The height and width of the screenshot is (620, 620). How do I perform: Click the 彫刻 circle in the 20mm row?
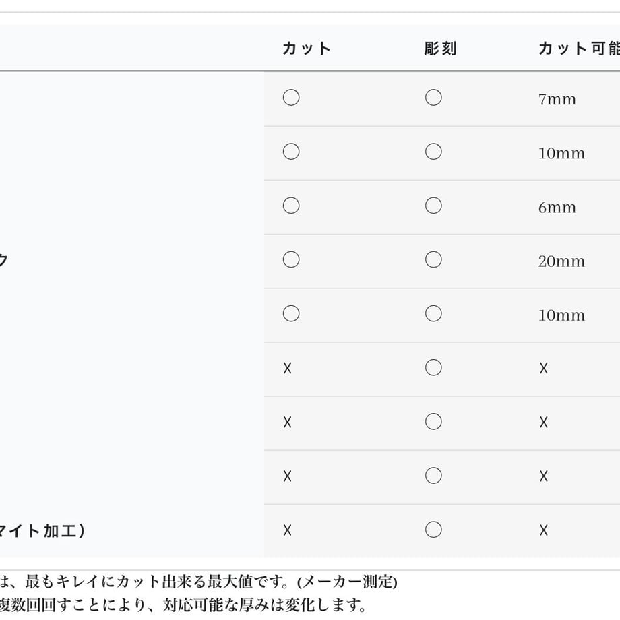(433, 259)
